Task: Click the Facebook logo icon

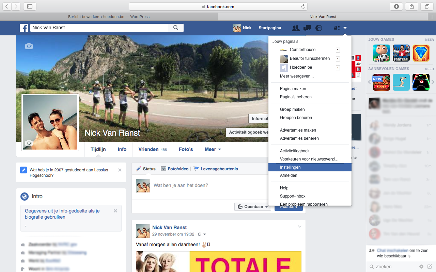Action: [24, 28]
